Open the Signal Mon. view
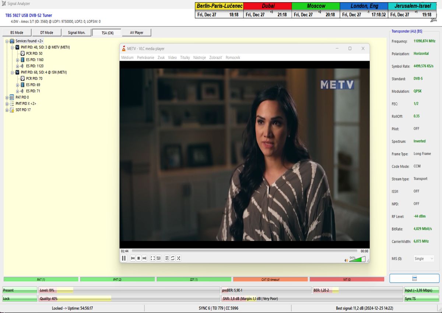 click(x=76, y=33)
